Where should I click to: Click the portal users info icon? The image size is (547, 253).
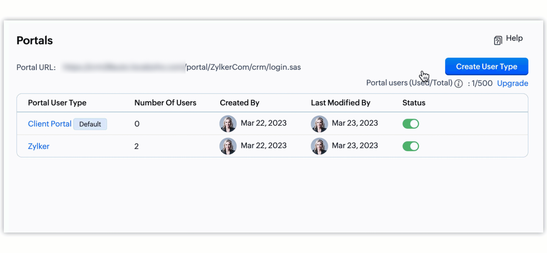[458, 84]
